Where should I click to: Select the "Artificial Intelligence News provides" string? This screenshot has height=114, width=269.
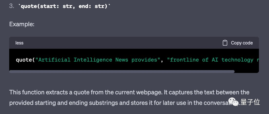click(x=98, y=60)
